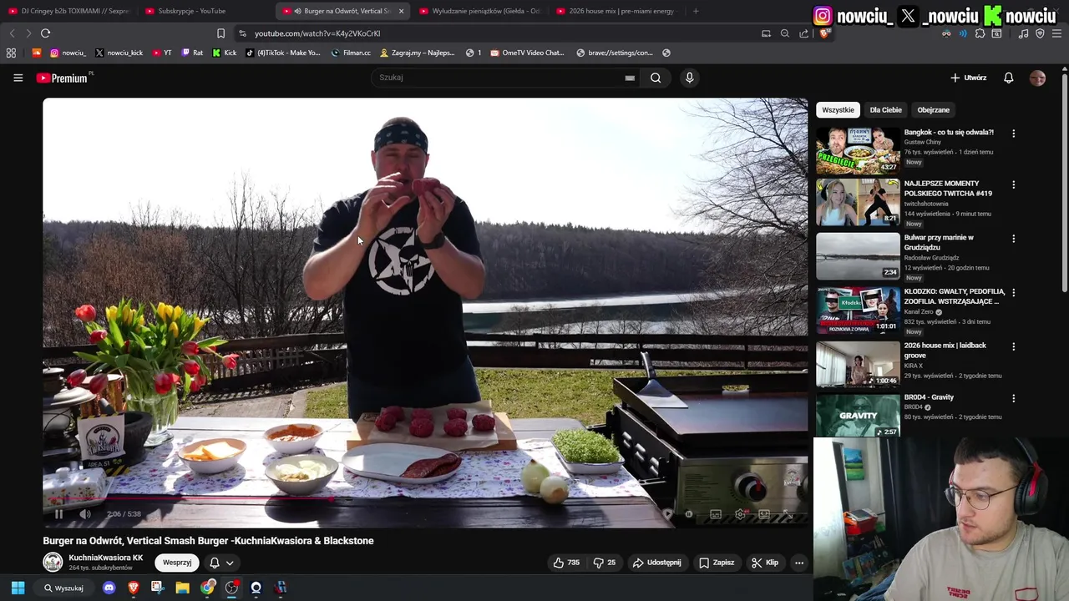
Task: Open the Bangkok video thumbnail
Action: (x=858, y=150)
